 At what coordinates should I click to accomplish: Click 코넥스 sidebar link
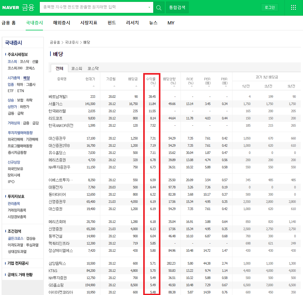30,68
